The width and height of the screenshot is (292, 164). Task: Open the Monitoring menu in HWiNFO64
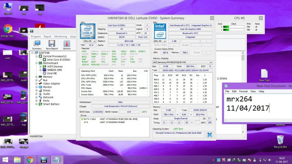point(61,36)
